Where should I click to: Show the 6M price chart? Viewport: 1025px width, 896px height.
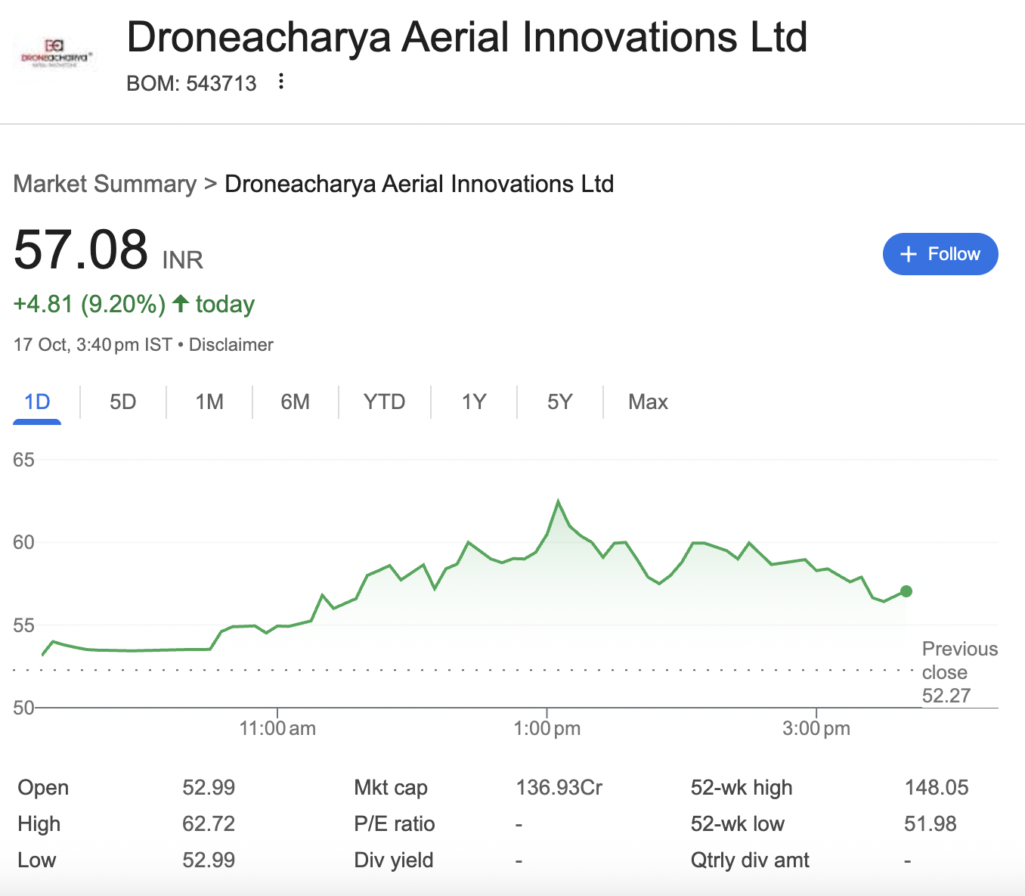point(295,401)
